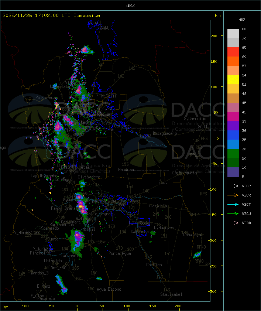Click the km unit label beside the horizontal axis

click(5, 307)
